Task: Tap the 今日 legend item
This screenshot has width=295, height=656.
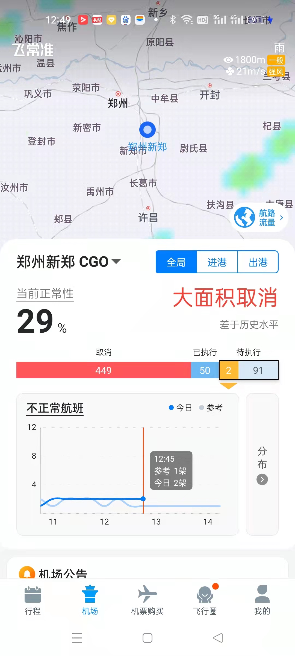Action: tap(181, 408)
